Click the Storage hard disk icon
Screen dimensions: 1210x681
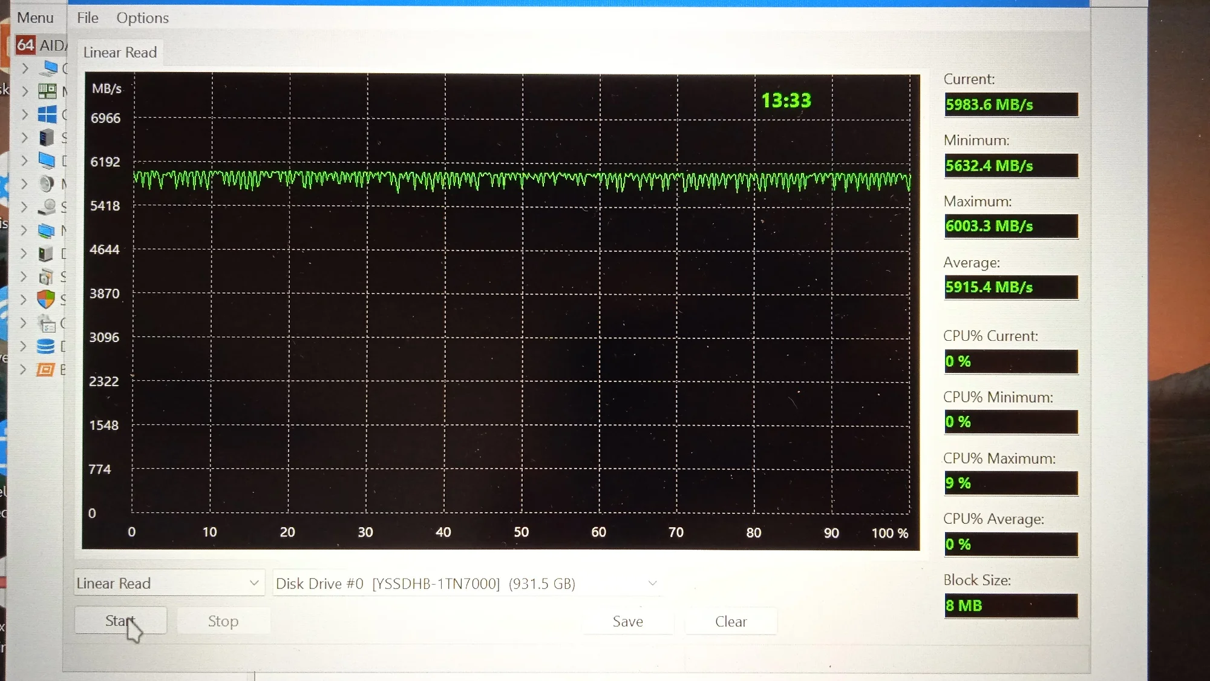[x=47, y=207]
